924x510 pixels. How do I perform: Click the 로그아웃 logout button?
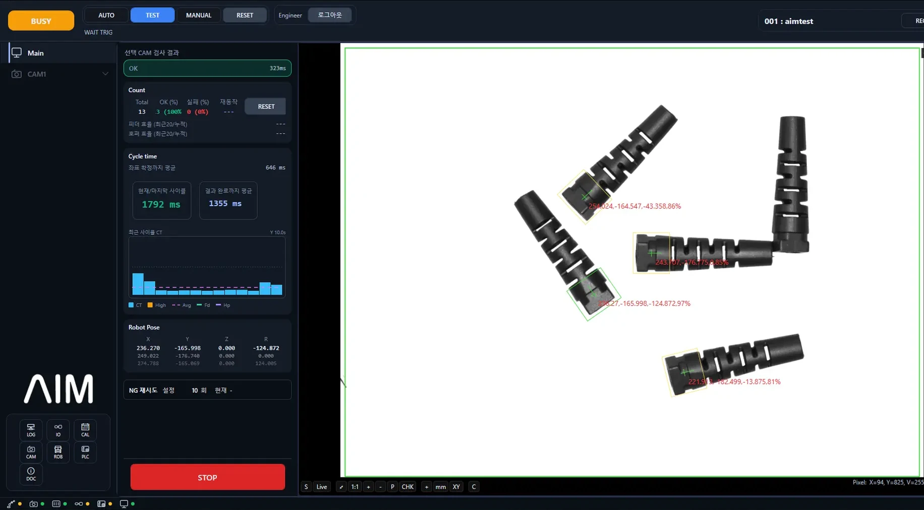point(330,15)
